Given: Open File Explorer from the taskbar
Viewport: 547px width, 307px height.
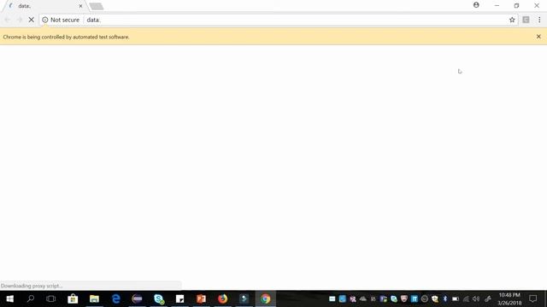Looking at the screenshot, I should coord(94,298).
